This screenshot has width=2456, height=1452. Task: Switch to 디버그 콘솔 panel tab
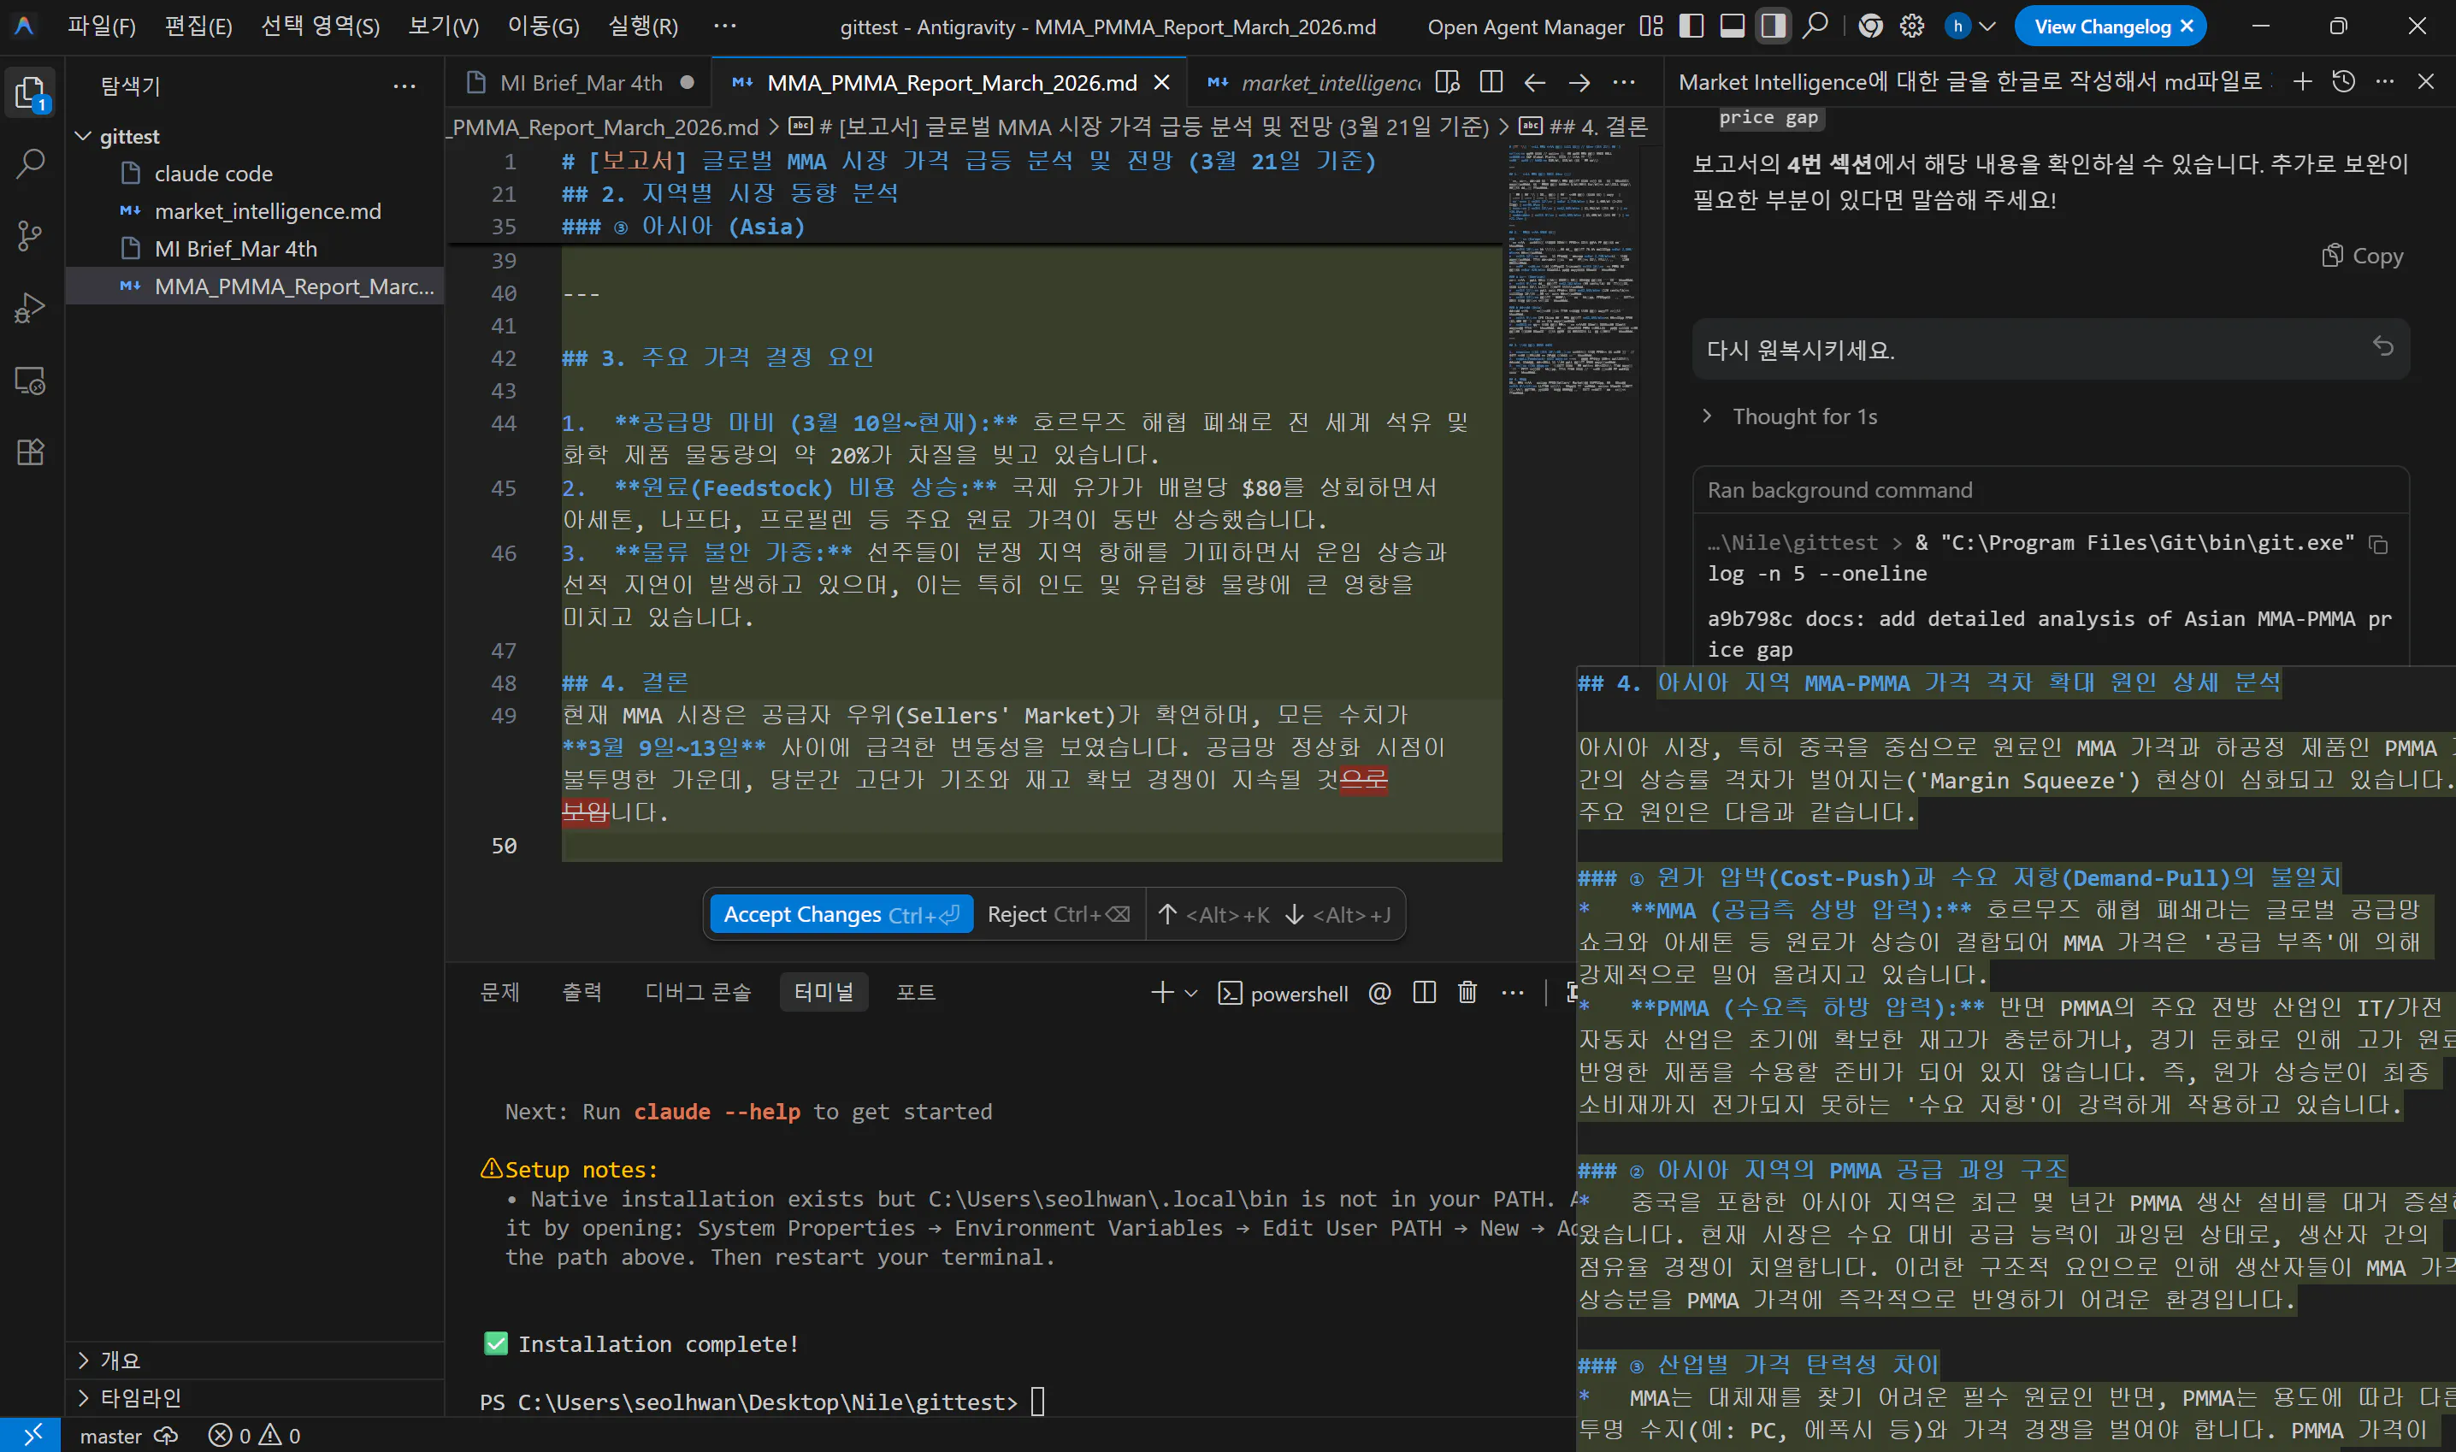coord(698,992)
